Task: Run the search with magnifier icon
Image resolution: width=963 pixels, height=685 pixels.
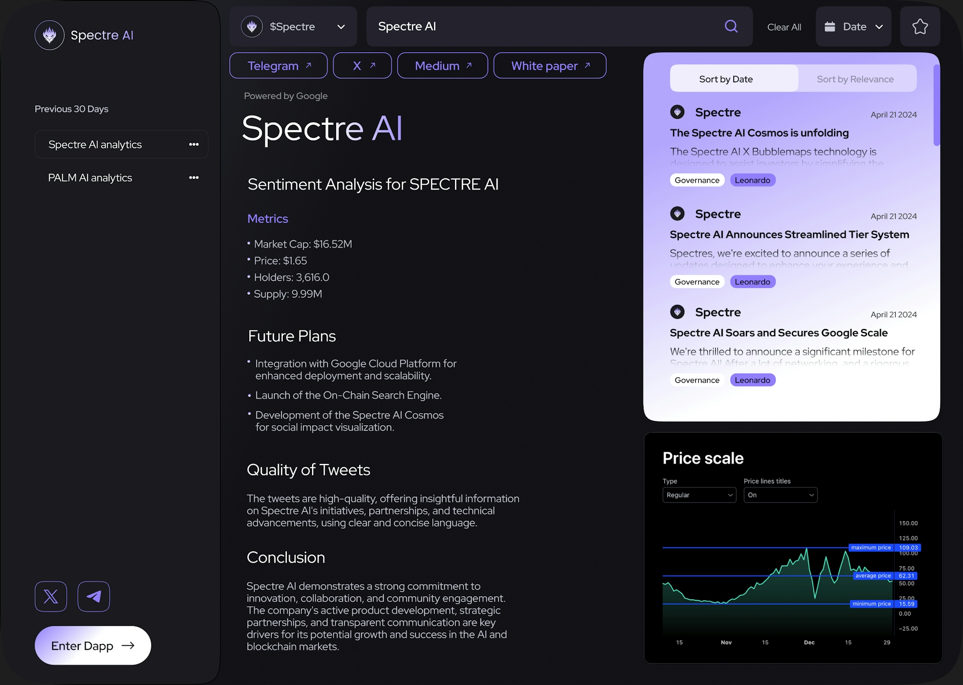Action: [x=731, y=26]
